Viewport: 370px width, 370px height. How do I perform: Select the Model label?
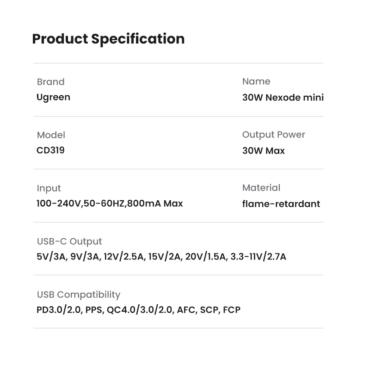(x=51, y=135)
